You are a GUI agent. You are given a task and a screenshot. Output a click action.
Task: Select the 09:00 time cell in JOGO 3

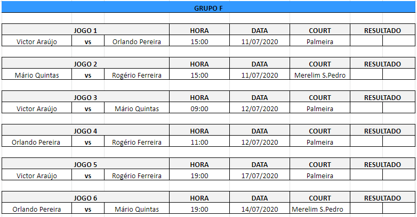pos(199,108)
